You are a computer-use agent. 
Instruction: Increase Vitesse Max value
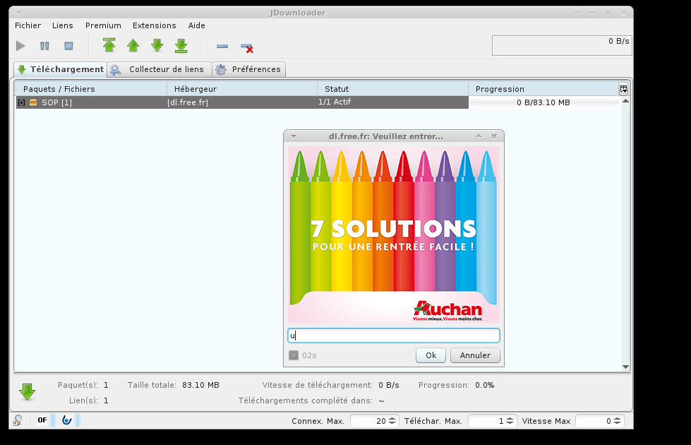coord(618,418)
